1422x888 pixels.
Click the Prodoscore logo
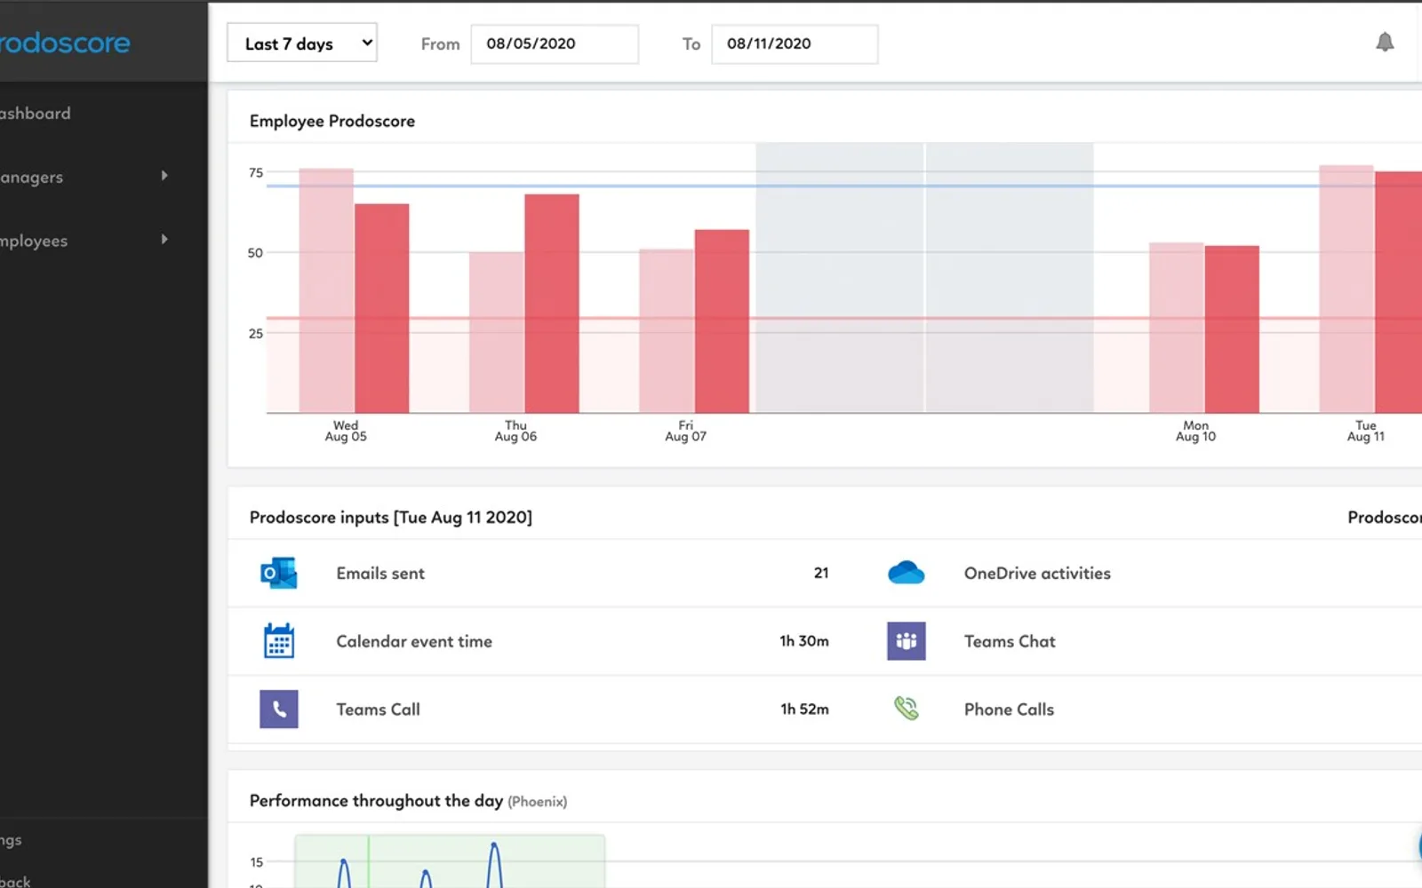point(65,43)
